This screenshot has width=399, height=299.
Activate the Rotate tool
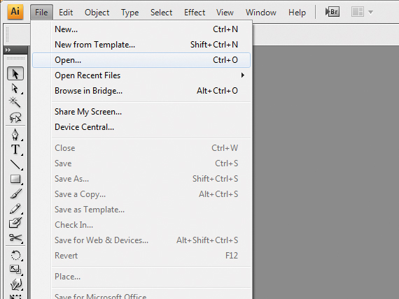(x=15, y=255)
